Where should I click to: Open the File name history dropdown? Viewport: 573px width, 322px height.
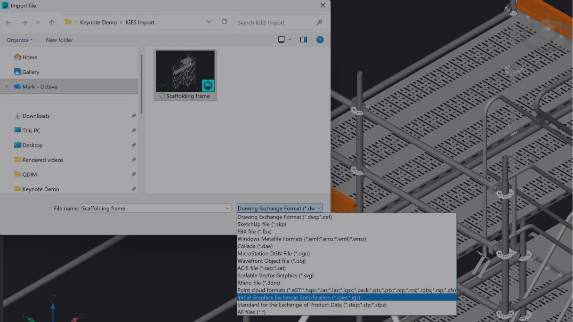227,208
